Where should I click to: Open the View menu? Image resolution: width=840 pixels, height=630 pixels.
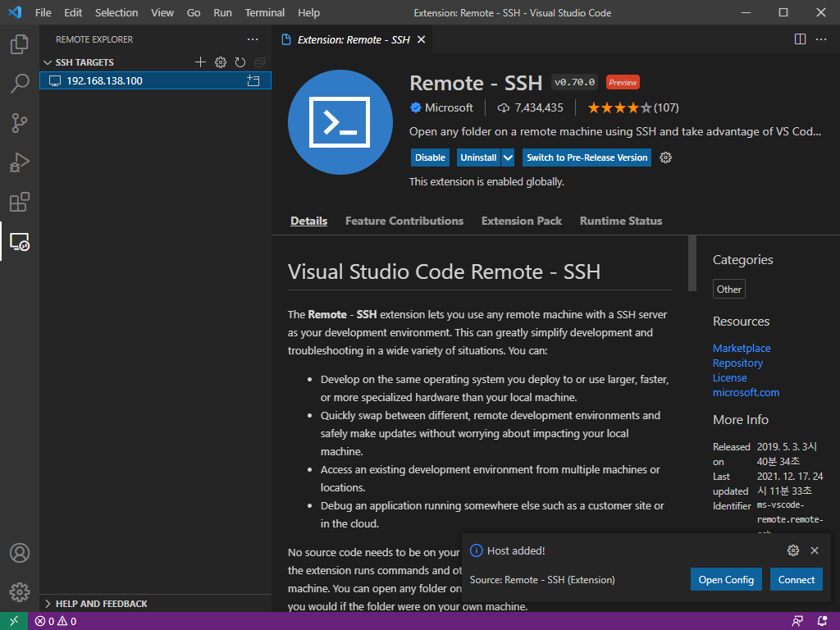coord(162,12)
